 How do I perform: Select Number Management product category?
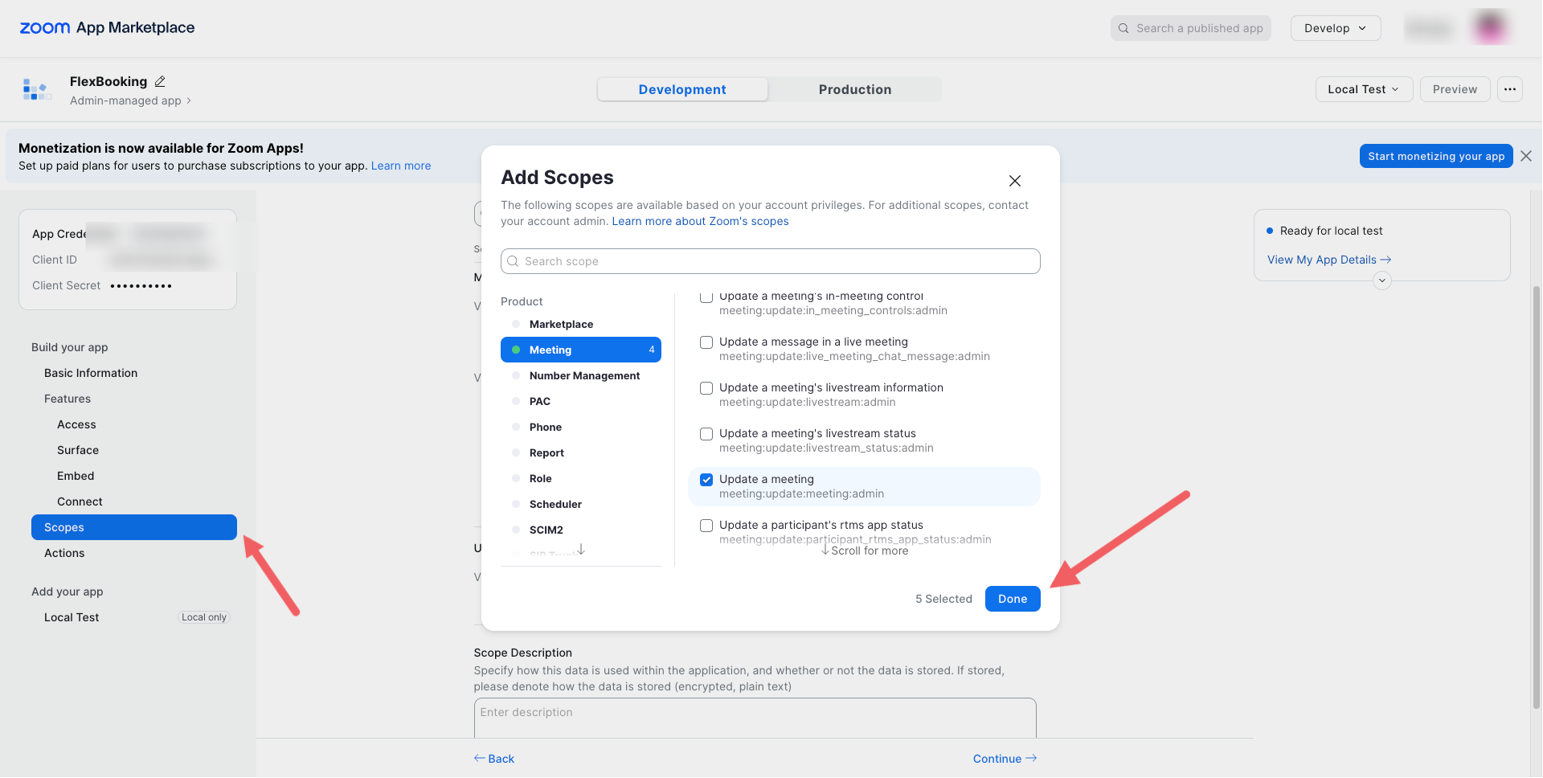click(580, 375)
